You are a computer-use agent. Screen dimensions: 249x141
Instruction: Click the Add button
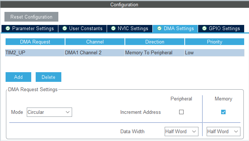18,77
